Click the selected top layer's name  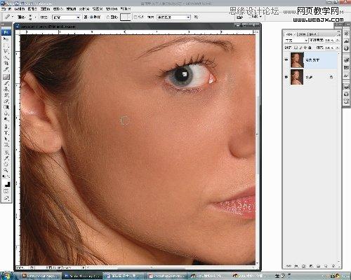click(312, 60)
